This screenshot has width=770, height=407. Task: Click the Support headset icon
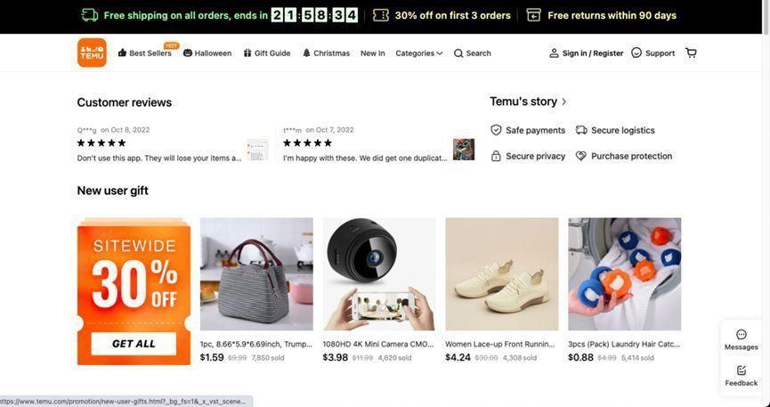pos(636,53)
